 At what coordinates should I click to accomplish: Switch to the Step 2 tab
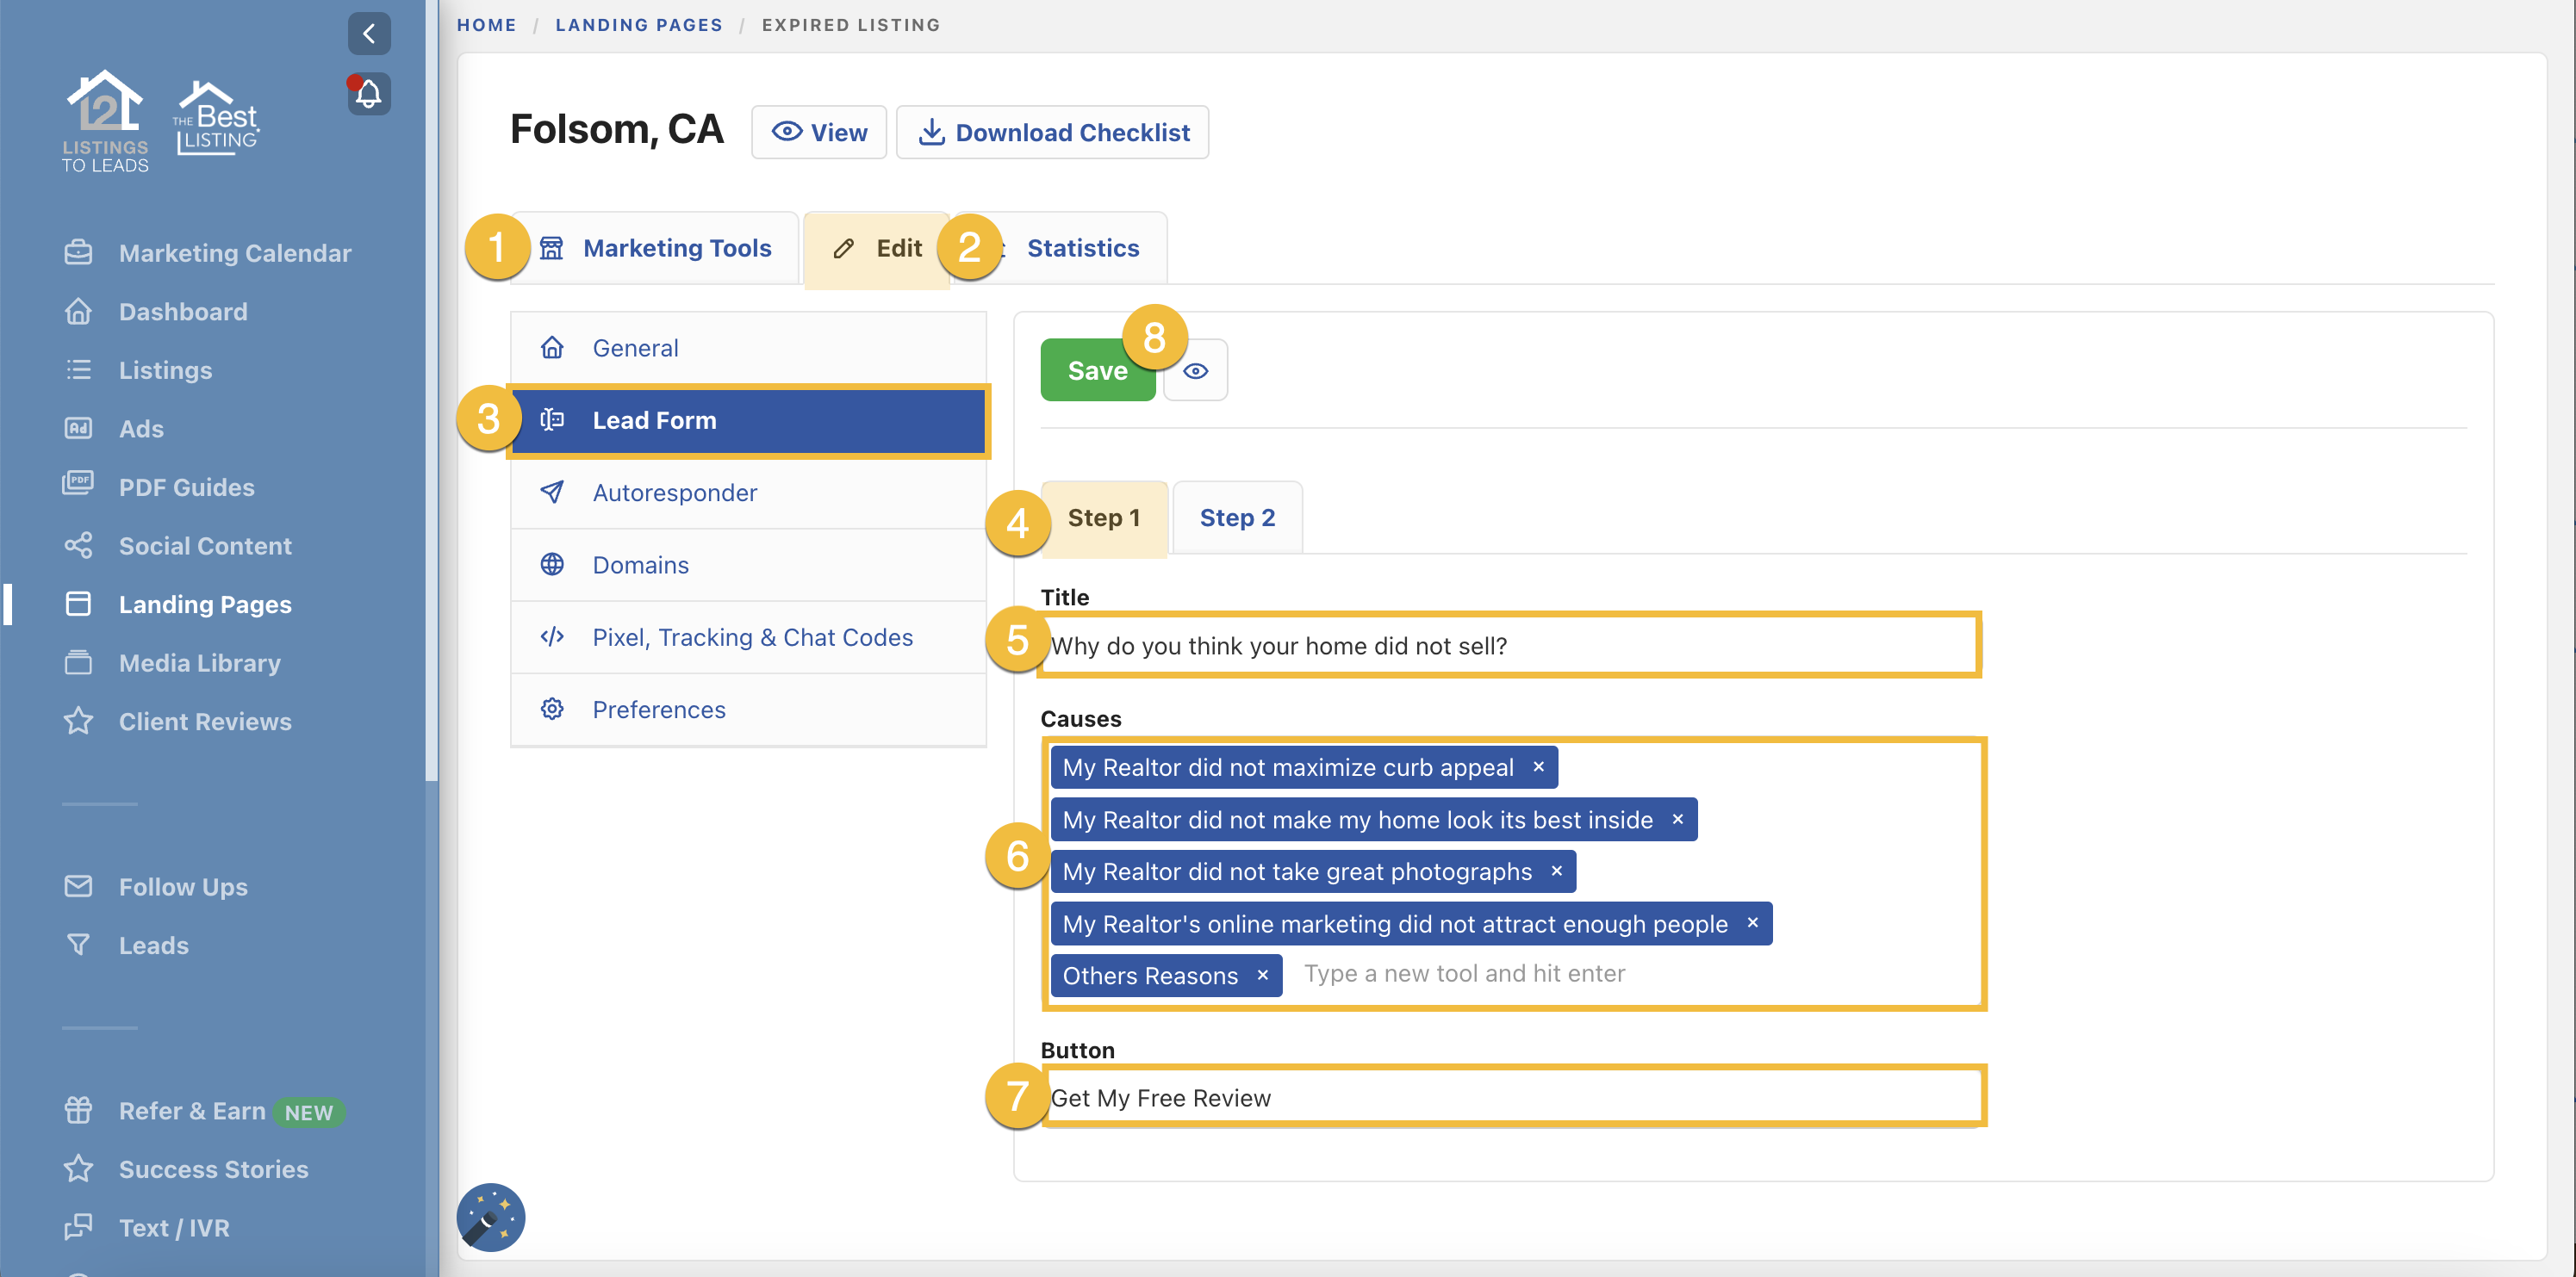tap(1237, 518)
